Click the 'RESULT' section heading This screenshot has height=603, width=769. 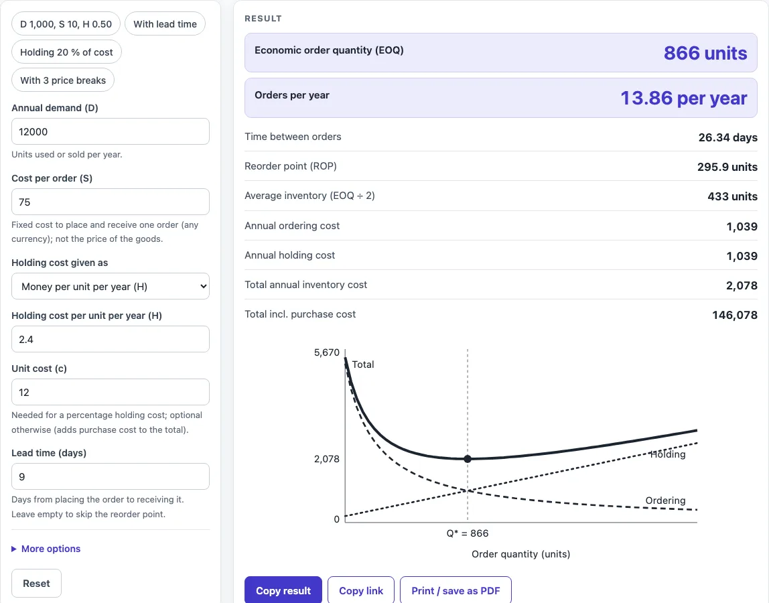(263, 19)
